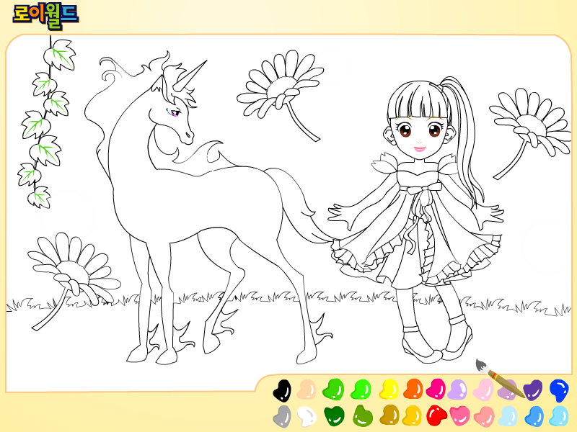The image size is (577, 432).
Task: Choose the ochre brown paint blob
Action: point(389,415)
